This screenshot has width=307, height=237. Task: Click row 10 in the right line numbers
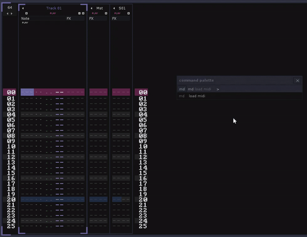(x=143, y=146)
